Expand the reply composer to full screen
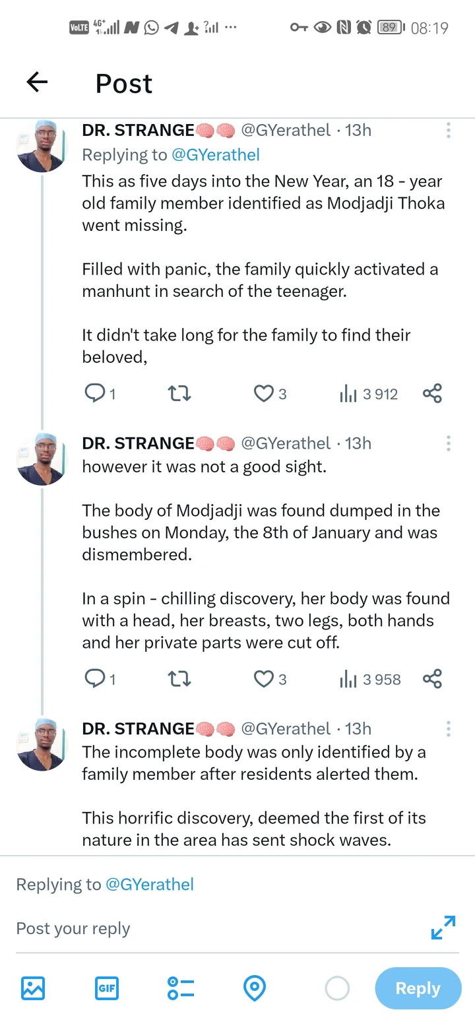This screenshot has width=475, height=1016. click(443, 927)
